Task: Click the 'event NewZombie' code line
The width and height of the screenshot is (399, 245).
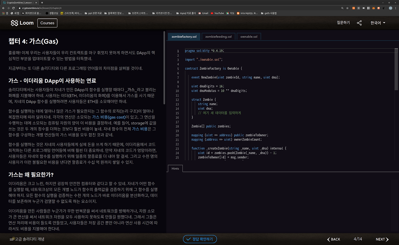Action: point(236,77)
